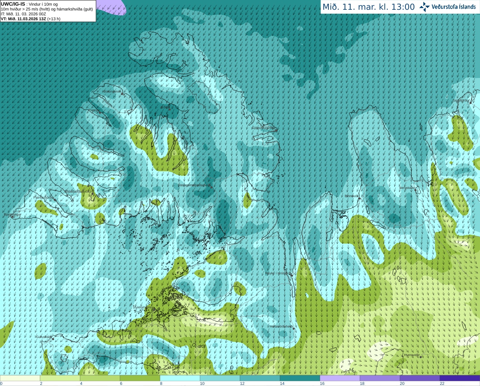Select the Bergstaðir station label
The height and width of the screenshot is (386, 480).
(407, 188)
